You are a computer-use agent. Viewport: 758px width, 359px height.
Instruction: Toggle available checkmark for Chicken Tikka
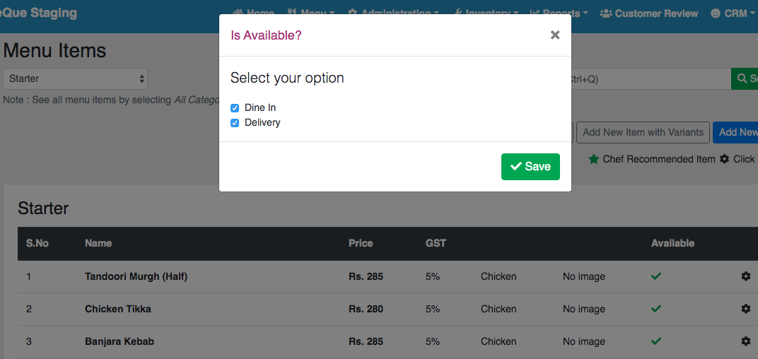[656, 309]
